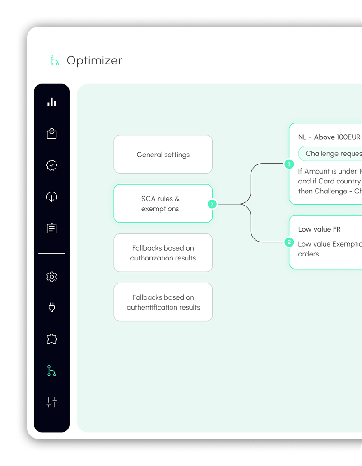Image resolution: width=362 pixels, height=466 pixels.
Task: Click rule number 1 node marker
Action: pyautogui.click(x=289, y=164)
